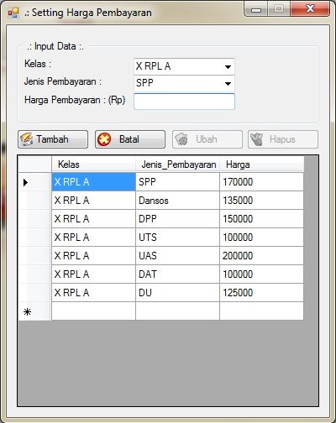Select the Kelas cell in the Dansos row

point(93,201)
